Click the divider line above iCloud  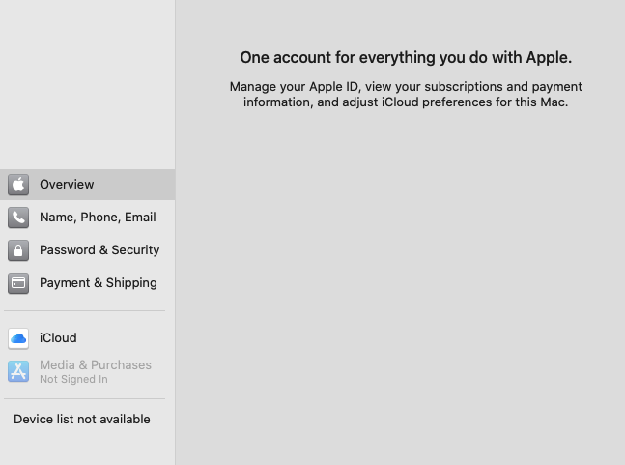click(x=84, y=310)
